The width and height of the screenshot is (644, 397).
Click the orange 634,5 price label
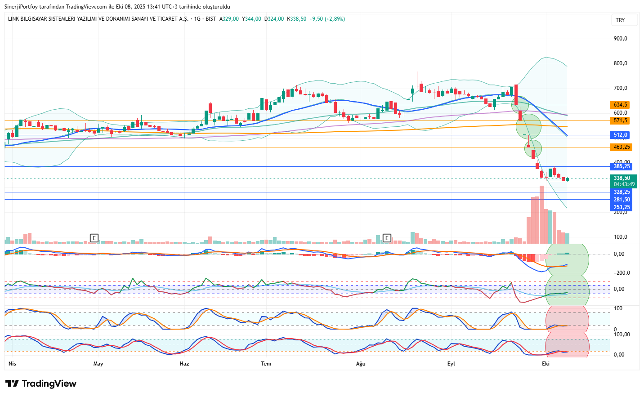[621, 105]
